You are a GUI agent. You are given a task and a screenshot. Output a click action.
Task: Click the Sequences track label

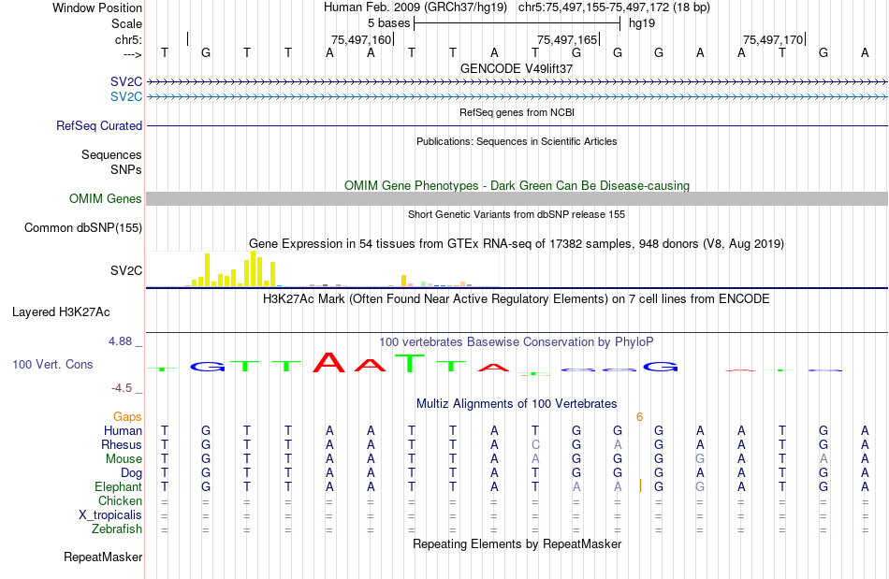pyautogui.click(x=111, y=154)
